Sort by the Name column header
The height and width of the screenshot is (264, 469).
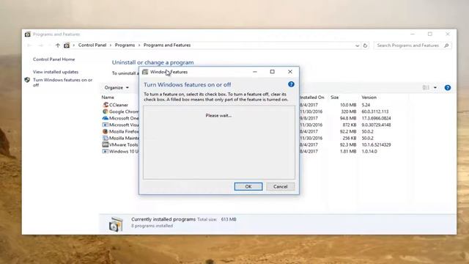tap(108, 98)
